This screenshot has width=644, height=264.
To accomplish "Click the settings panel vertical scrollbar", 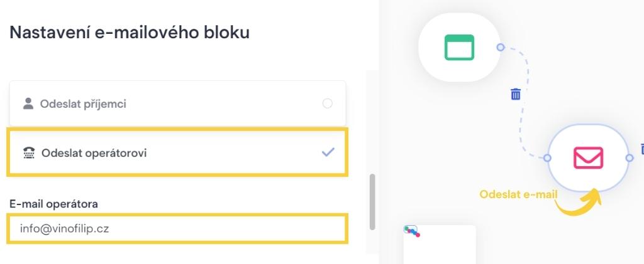I will coord(372,202).
